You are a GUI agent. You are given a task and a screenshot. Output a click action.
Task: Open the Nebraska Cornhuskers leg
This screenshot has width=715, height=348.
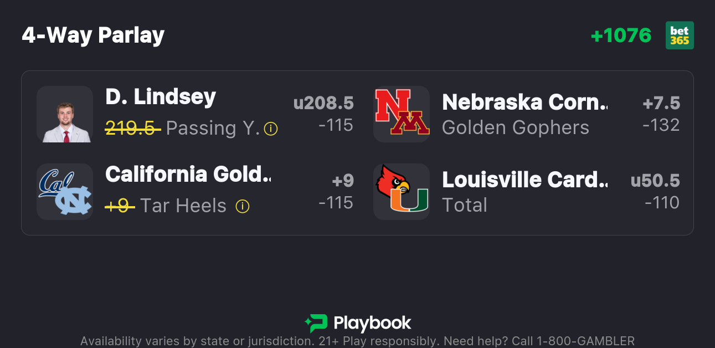[x=524, y=102]
